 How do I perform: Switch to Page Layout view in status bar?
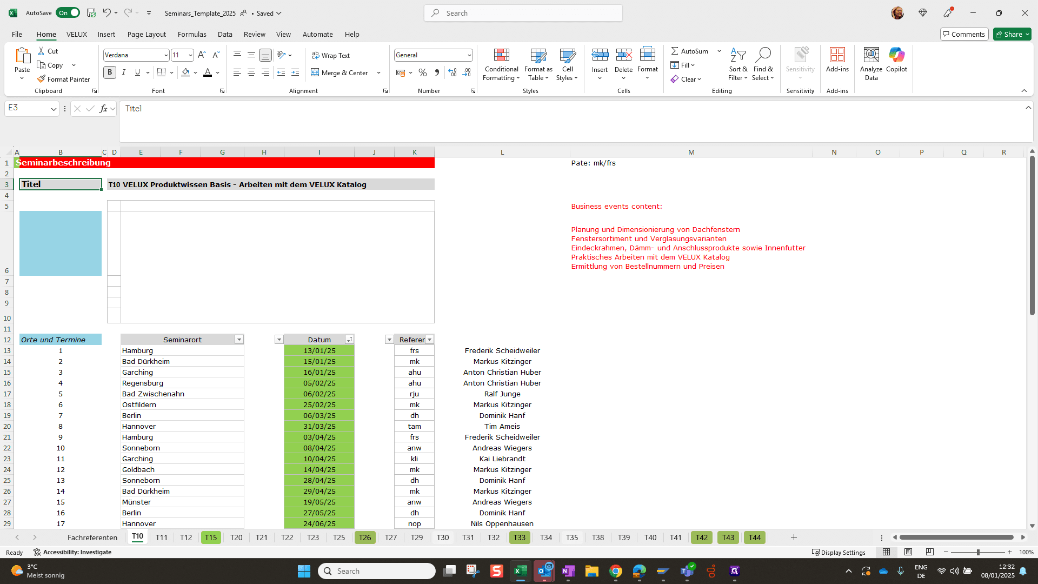click(908, 552)
